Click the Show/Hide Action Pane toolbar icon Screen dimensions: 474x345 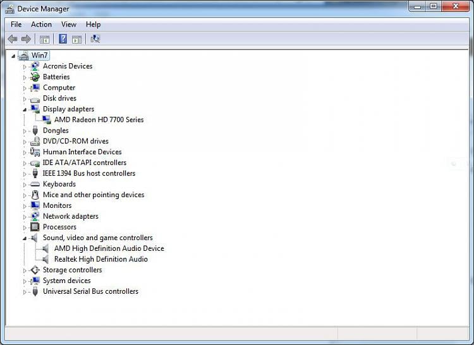(76, 39)
